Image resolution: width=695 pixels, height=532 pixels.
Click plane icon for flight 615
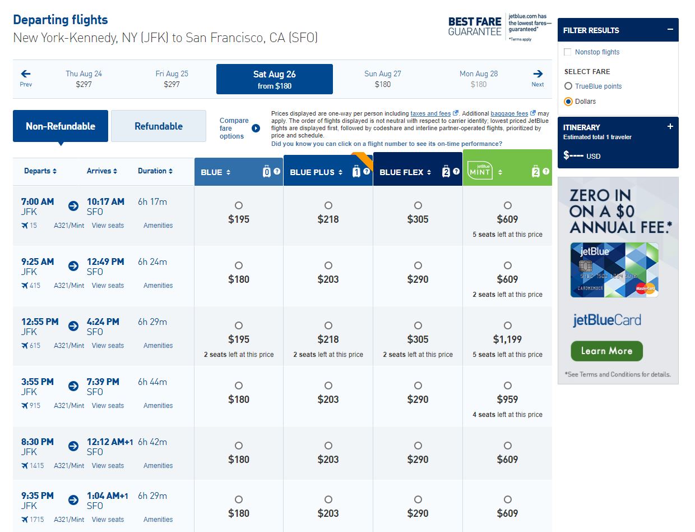tap(25, 346)
